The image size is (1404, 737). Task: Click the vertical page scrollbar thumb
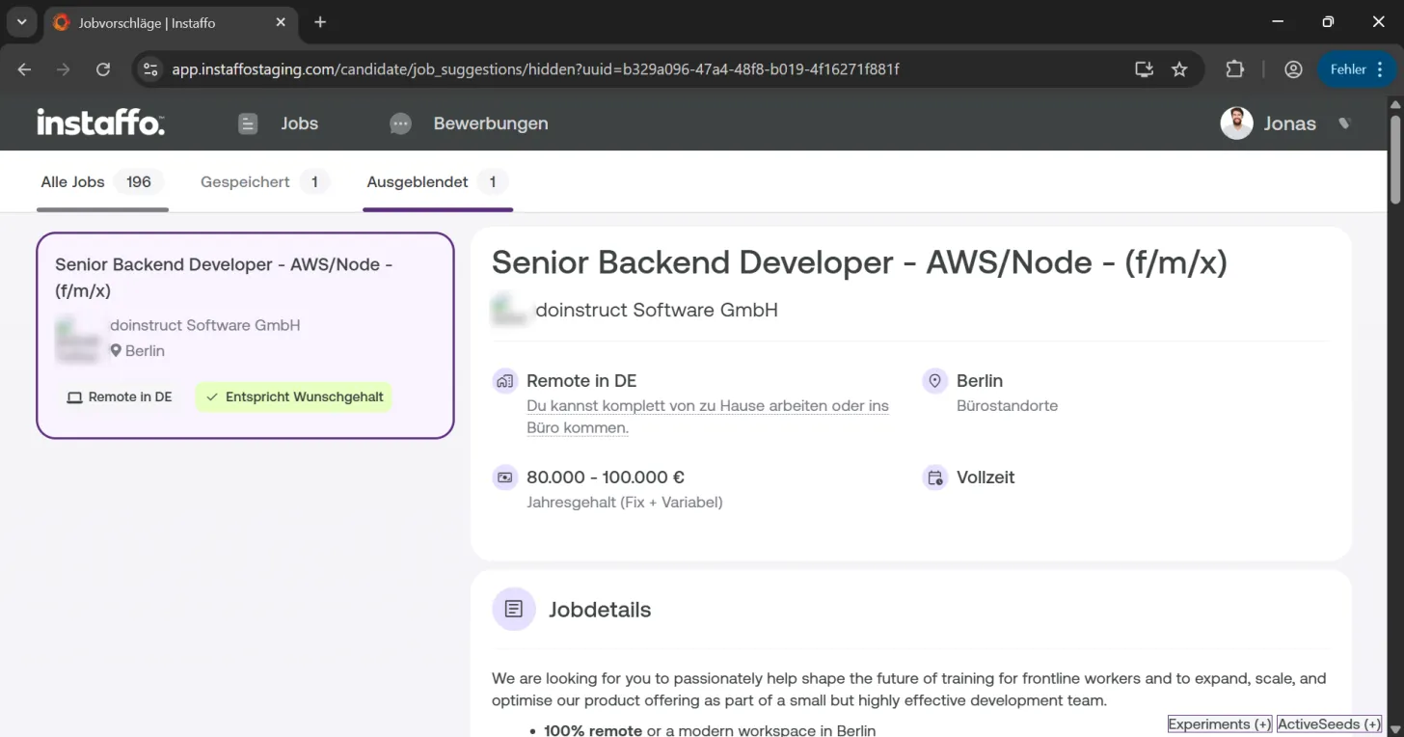(1395, 159)
